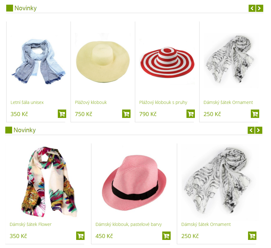Add Plážový klobouk s pruhy to cart
Viewport: 271px width, 248px height.
pos(191,114)
